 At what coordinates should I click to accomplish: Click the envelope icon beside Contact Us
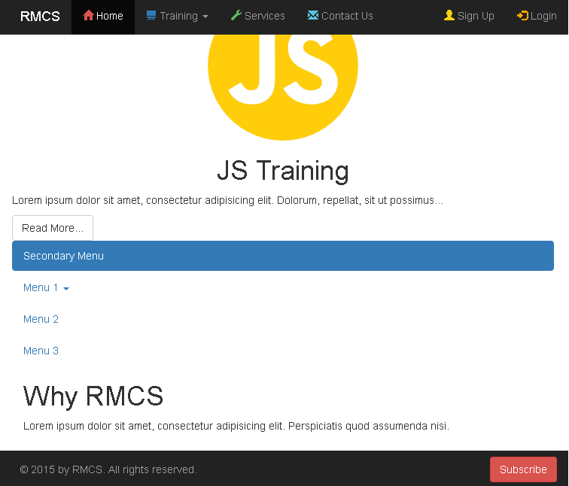click(x=313, y=15)
